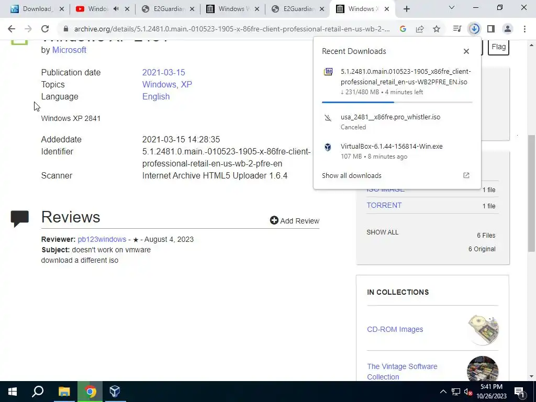Click the reviews speech bubble icon
The height and width of the screenshot is (402, 536).
pyautogui.click(x=20, y=219)
